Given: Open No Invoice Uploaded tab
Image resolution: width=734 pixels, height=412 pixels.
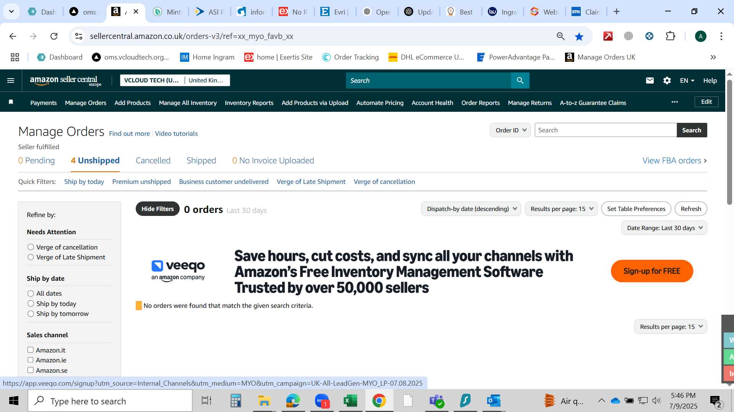Looking at the screenshot, I should click(273, 161).
